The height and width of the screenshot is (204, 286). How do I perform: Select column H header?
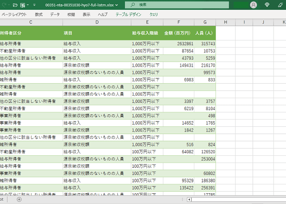pos(226,22)
